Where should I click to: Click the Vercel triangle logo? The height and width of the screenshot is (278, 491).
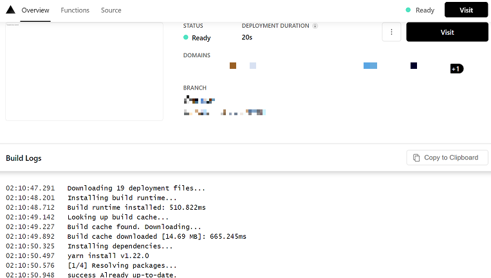(11, 10)
